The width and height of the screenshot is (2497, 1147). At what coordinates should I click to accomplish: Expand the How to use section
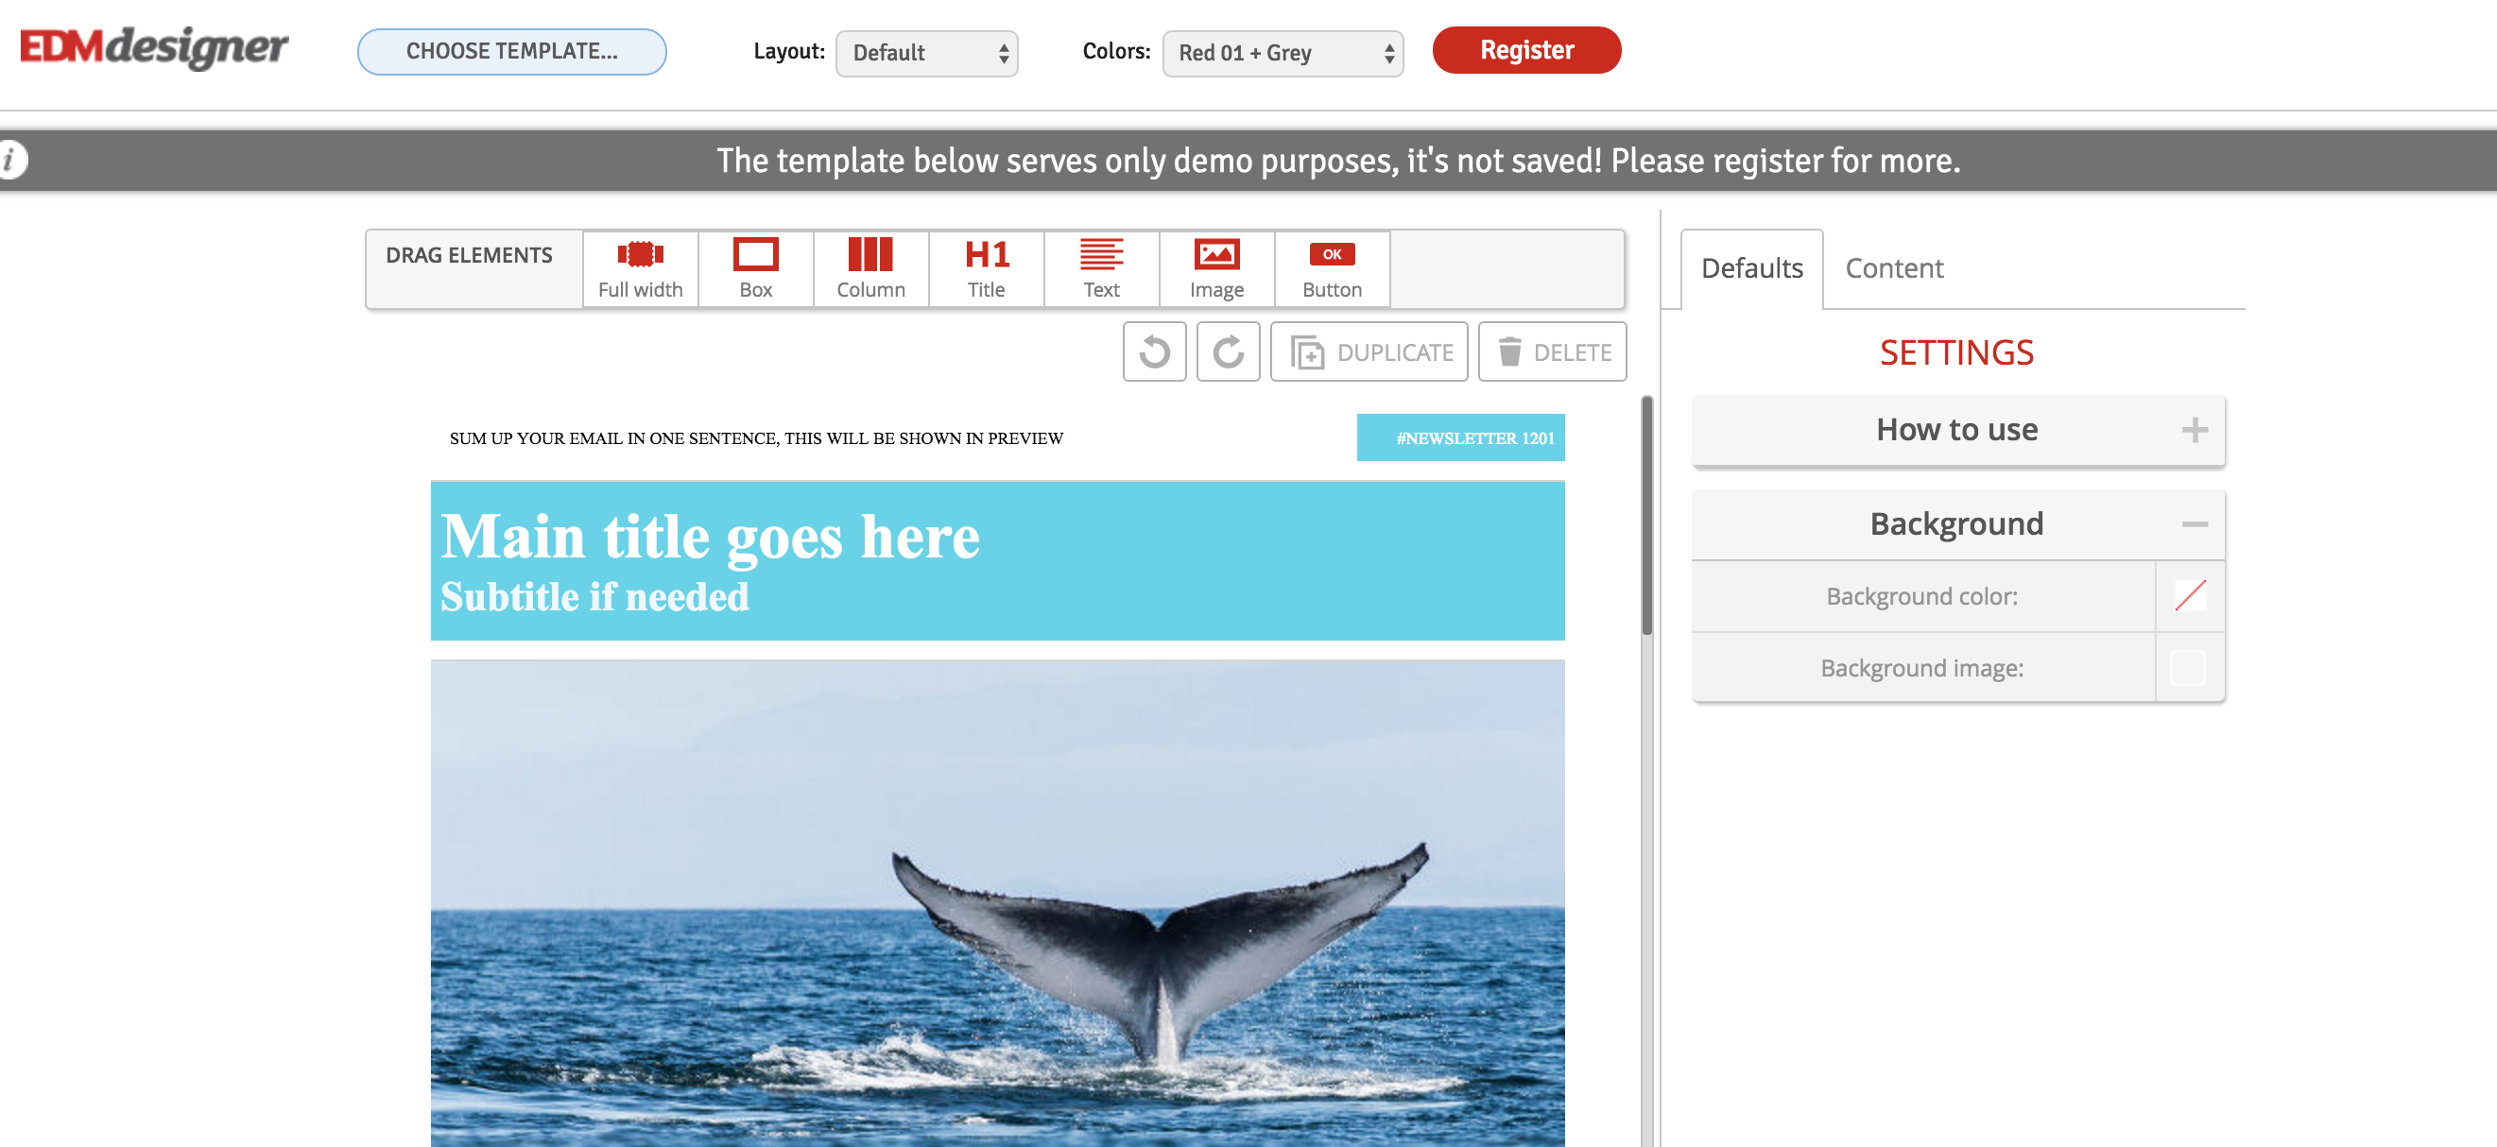(x=2193, y=429)
